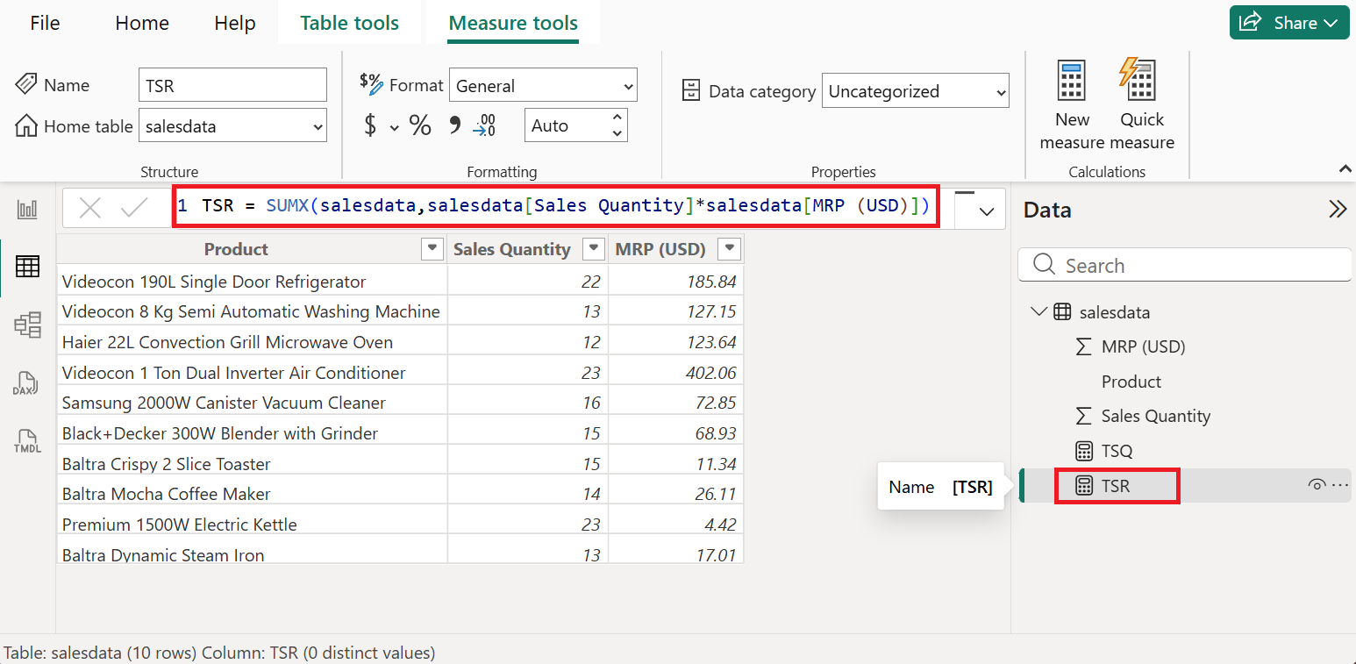This screenshot has height=664, width=1356.
Task: Open the Report view icon in sidebar
Action: pos(27,209)
